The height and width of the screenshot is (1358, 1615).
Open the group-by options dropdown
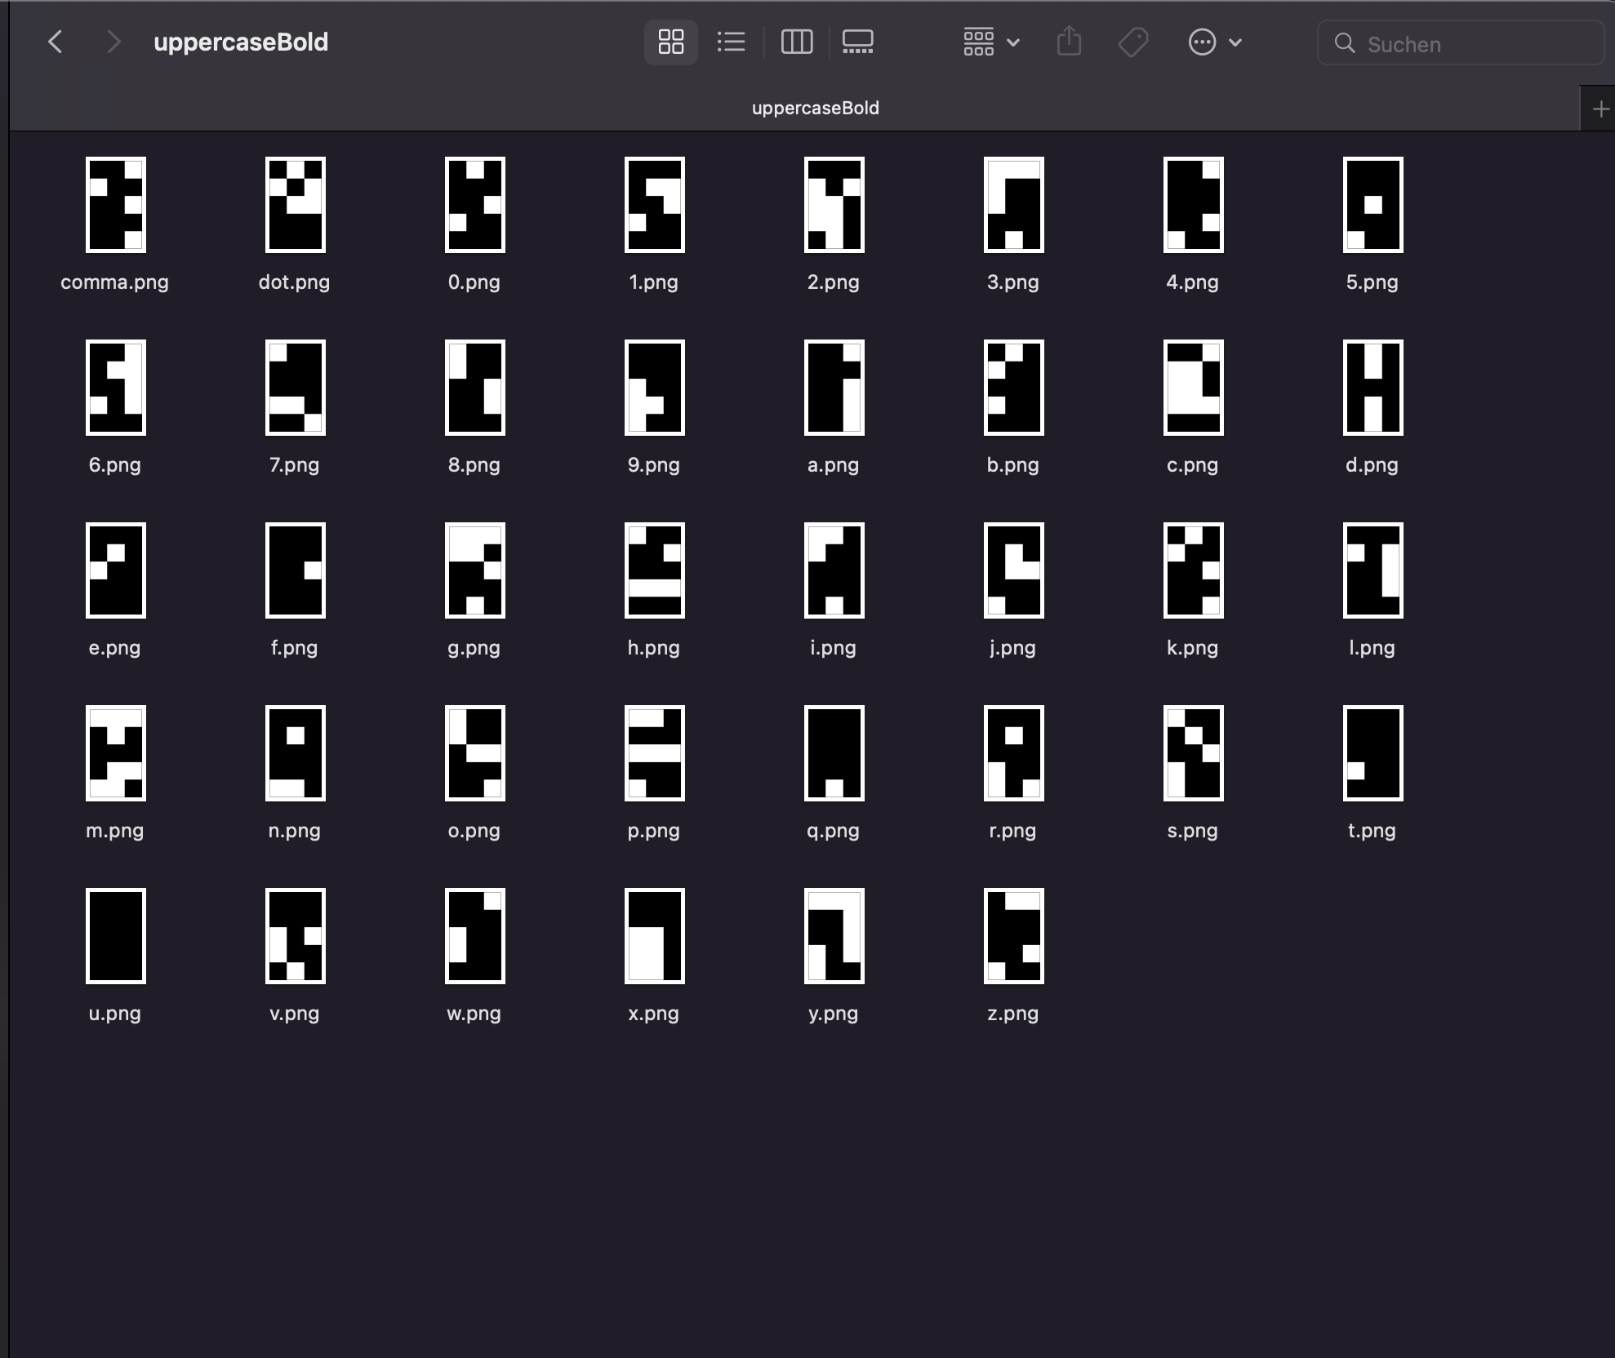pyautogui.click(x=990, y=42)
